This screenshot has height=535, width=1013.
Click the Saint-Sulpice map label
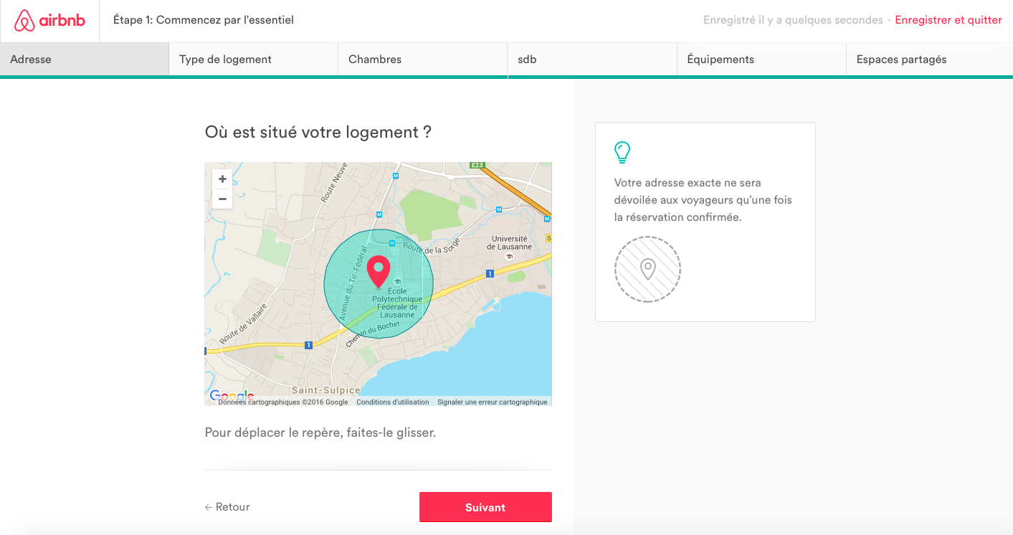[x=326, y=390]
